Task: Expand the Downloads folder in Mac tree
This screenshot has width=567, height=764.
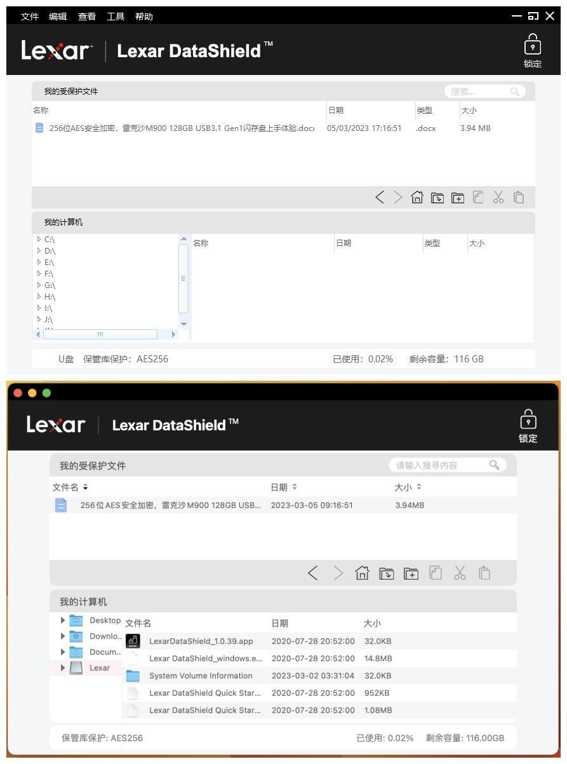Action: 63,636
